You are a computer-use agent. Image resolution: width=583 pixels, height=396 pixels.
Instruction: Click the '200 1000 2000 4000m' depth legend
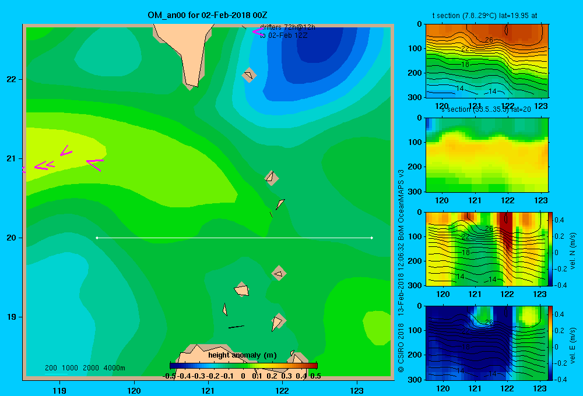tap(85, 368)
